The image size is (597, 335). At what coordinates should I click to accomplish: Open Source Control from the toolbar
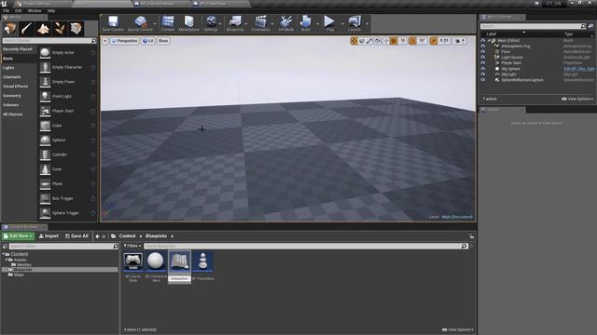140,21
